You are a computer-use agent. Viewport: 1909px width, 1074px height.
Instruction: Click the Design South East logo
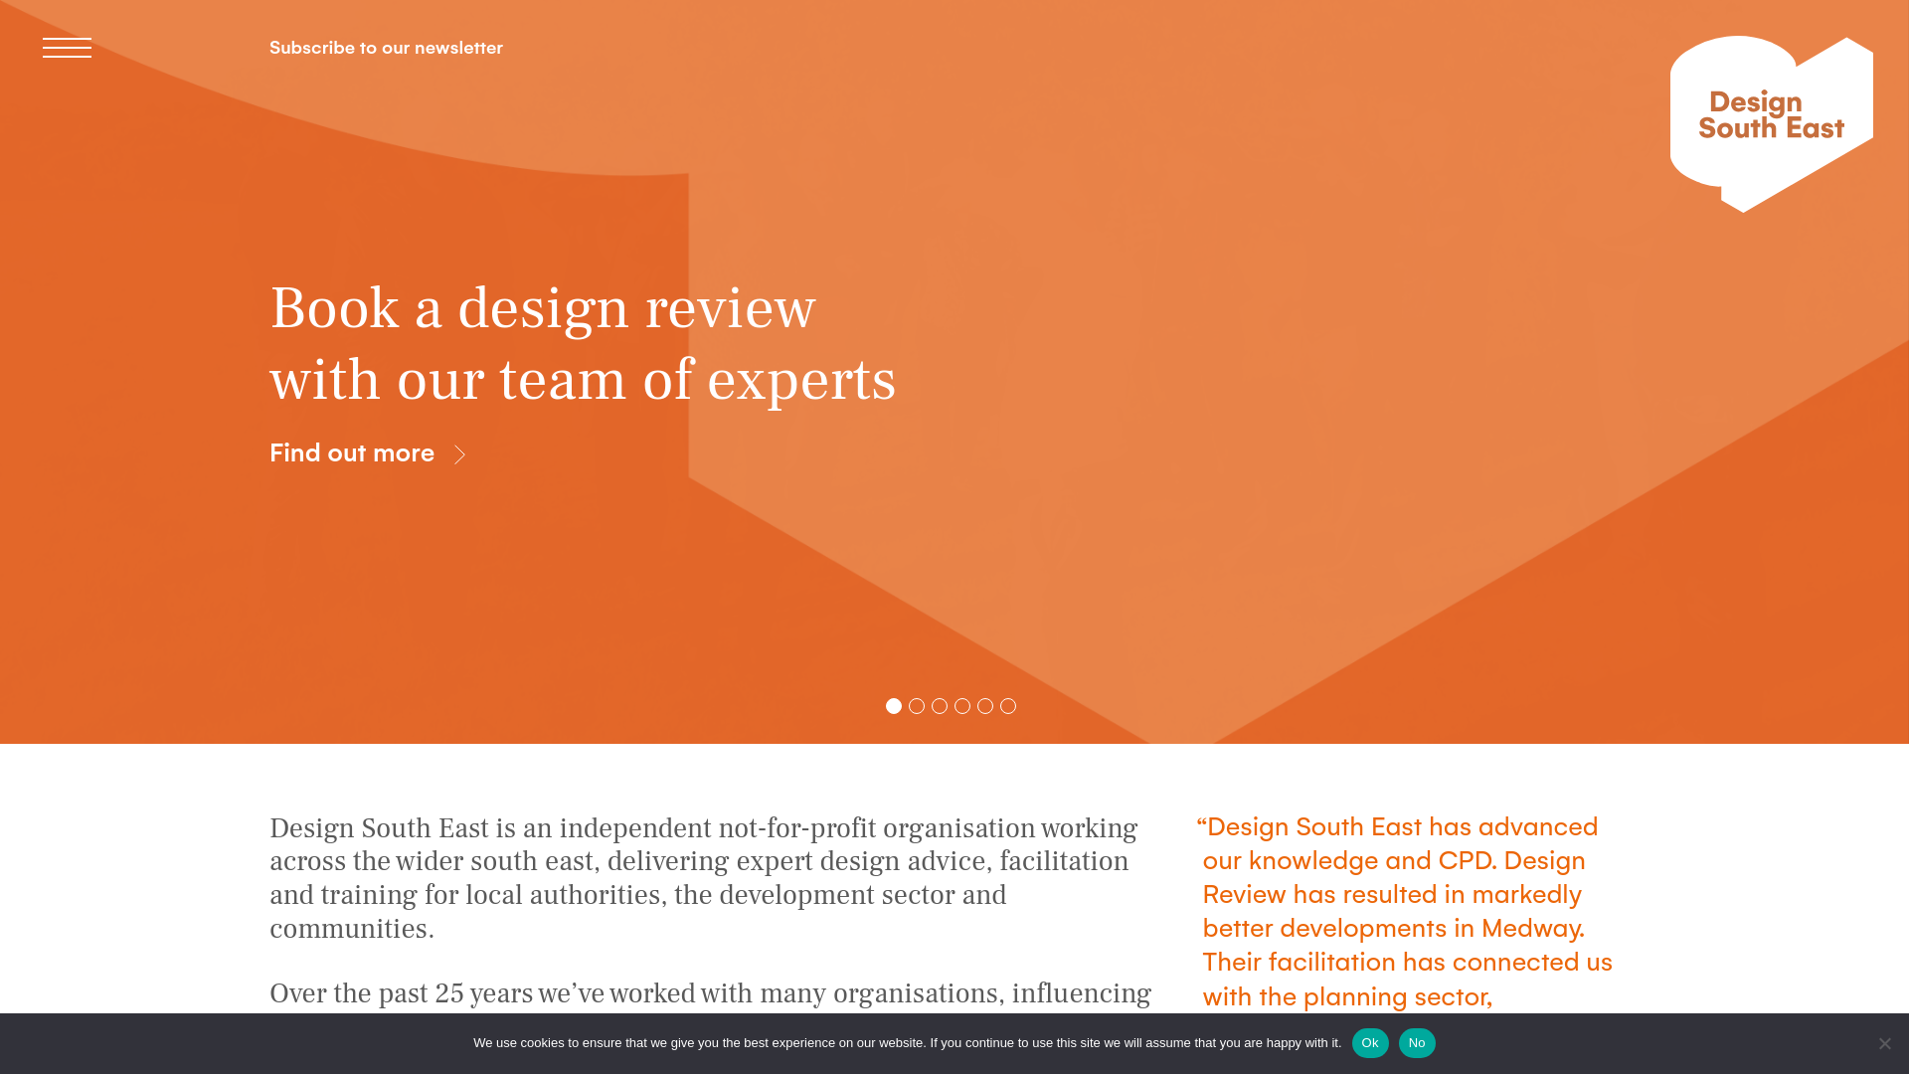[1772, 124]
